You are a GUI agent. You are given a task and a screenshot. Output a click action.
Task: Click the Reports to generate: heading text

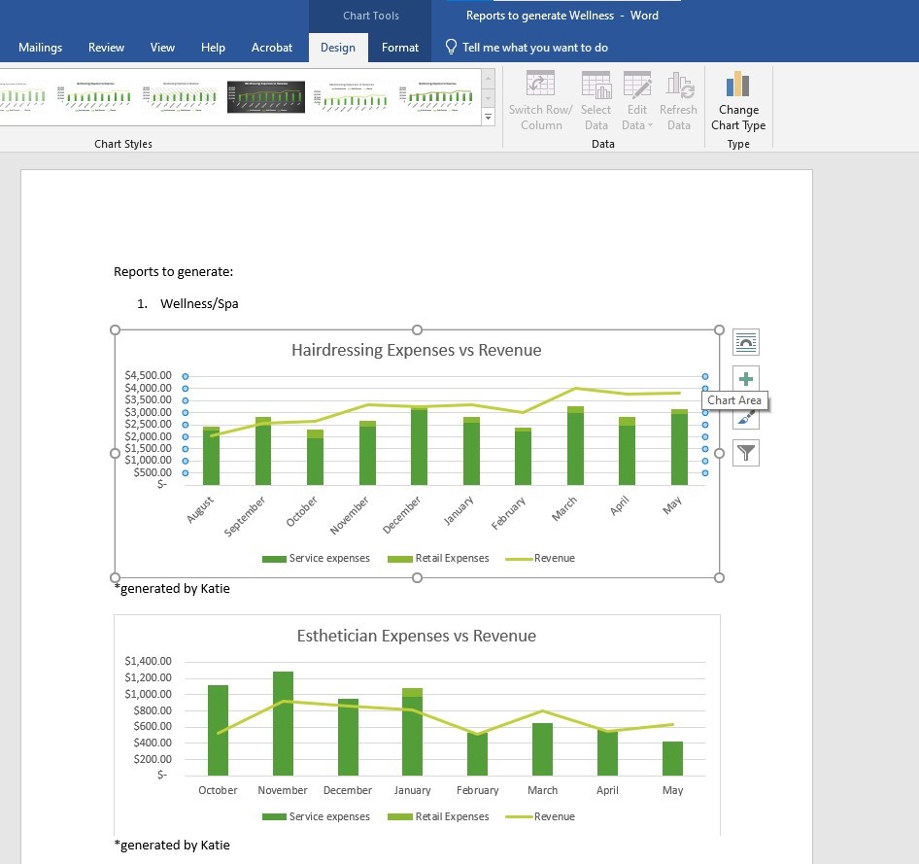pyautogui.click(x=174, y=272)
